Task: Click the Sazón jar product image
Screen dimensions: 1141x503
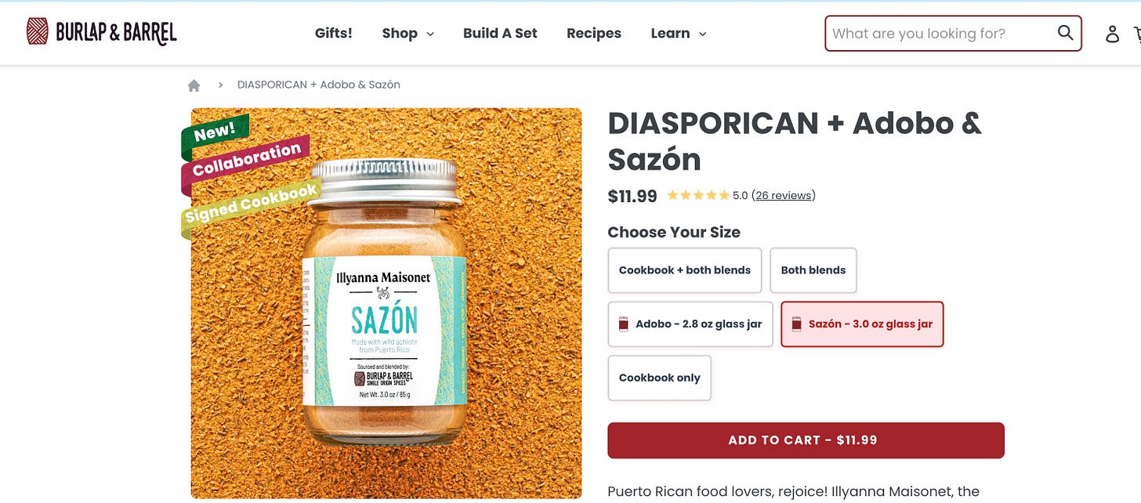Action: click(386, 303)
